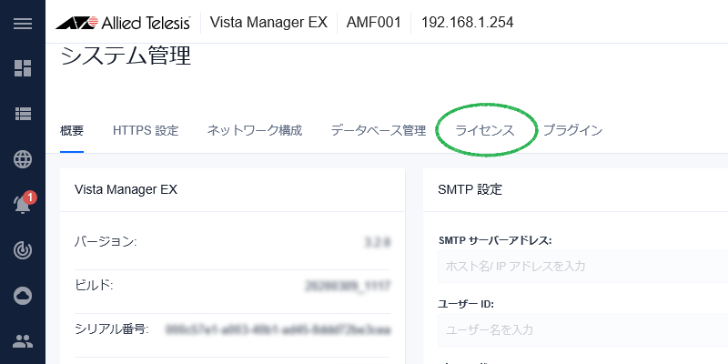Open the ライセンス tab

(x=485, y=130)
